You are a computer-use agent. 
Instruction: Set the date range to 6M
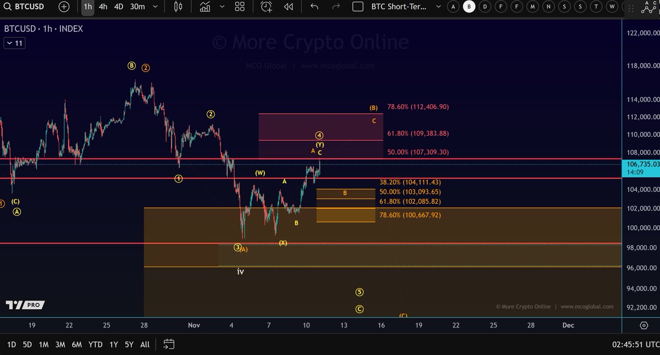point(77,345)
